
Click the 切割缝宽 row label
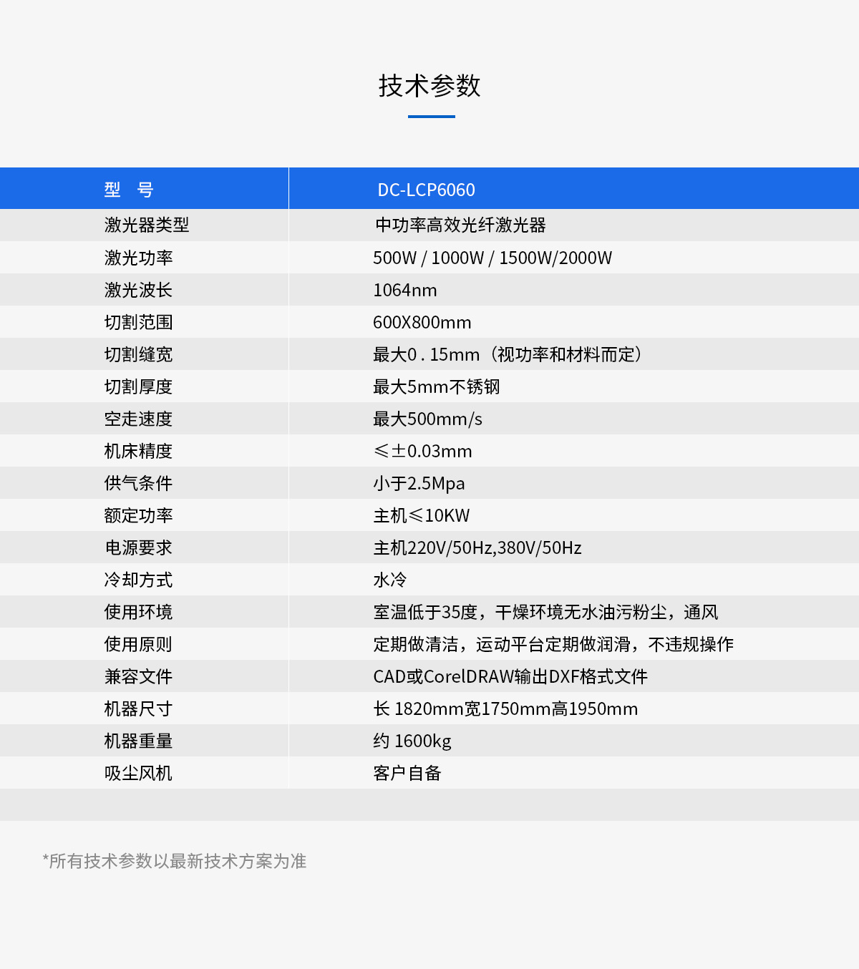(138, 354)
